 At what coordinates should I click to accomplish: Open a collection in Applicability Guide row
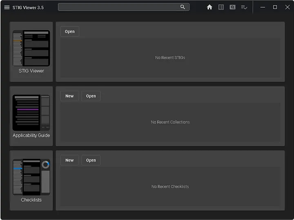click(91, 96)
